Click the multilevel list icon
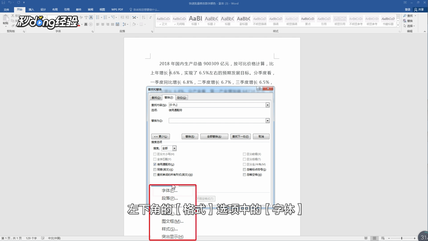Screen dimensions: 428x241 pos(113,17)
